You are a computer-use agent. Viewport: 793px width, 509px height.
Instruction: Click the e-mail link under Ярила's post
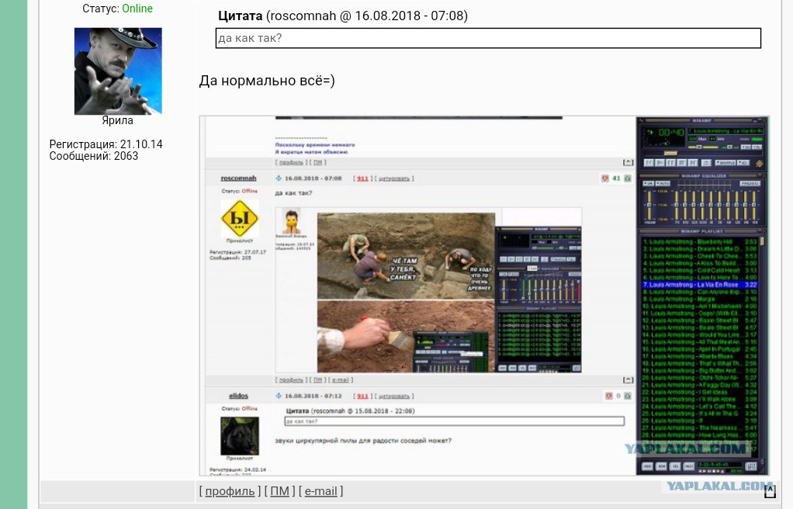(320, 491)
